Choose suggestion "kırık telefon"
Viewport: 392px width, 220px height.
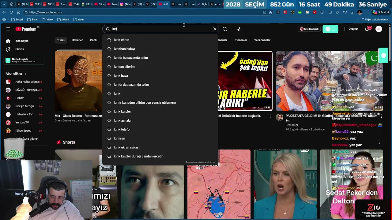coord(160,130)
